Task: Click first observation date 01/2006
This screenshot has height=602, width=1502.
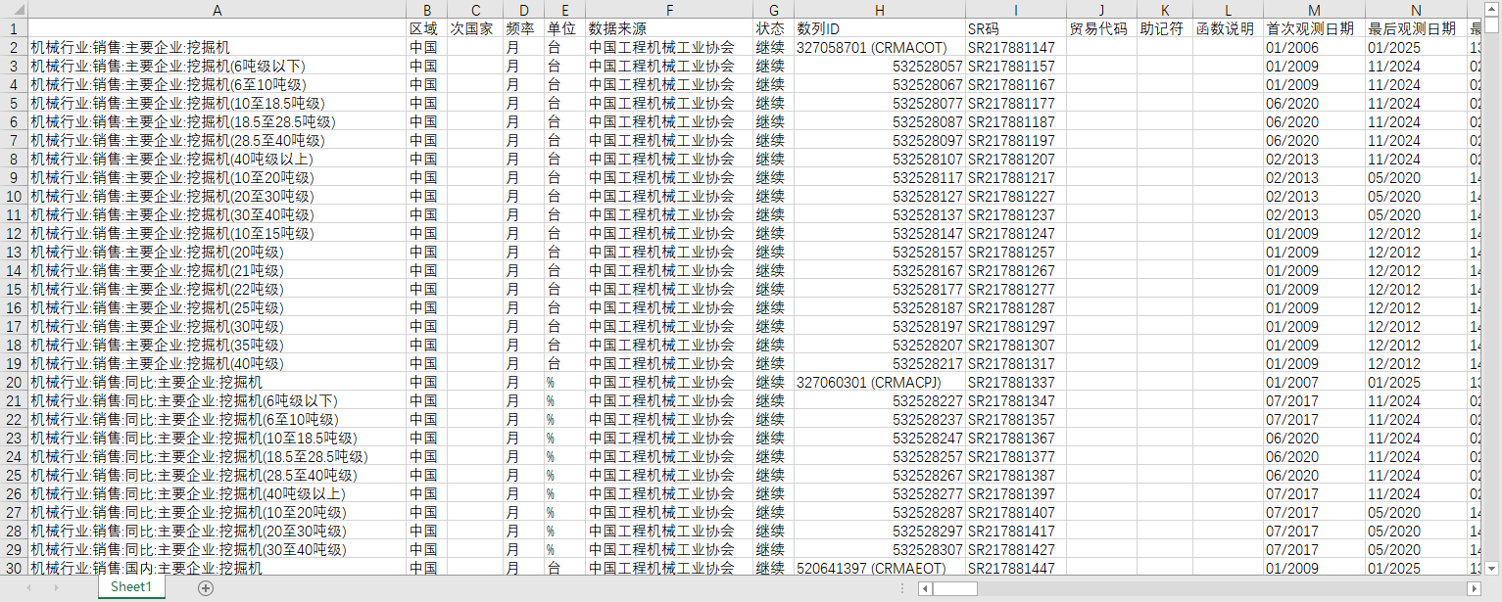Action: tap(1314, 47)
